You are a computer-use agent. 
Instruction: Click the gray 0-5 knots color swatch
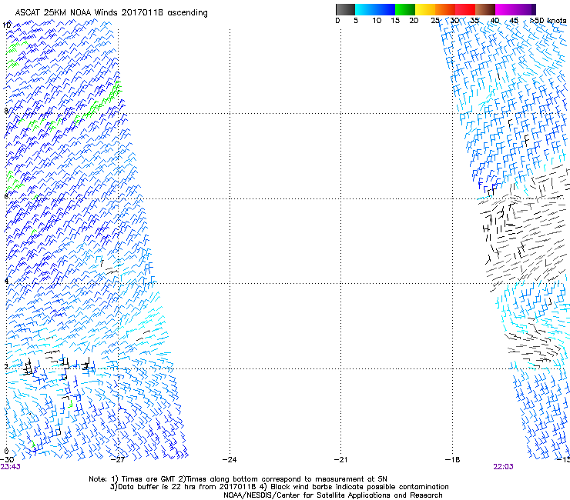coord(345,9)
